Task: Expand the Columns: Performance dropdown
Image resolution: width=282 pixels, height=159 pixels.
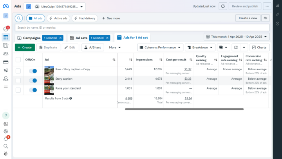Action: pyautogui.click(x=160, y=48)
